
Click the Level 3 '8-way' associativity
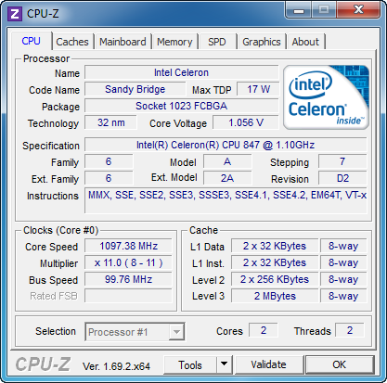[343, 296]
